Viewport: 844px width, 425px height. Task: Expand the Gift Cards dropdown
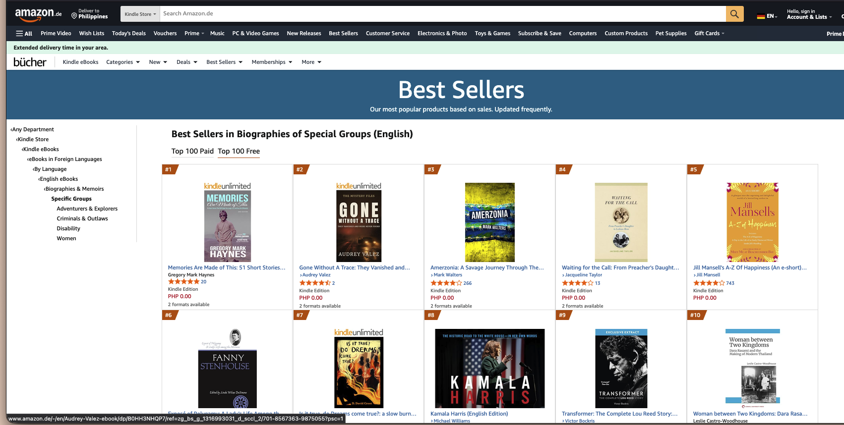point(709,33)
